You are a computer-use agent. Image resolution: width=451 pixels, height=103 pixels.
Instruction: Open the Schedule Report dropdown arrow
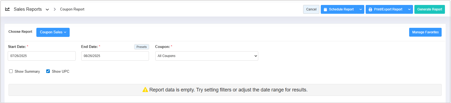(x=361, y=9)
